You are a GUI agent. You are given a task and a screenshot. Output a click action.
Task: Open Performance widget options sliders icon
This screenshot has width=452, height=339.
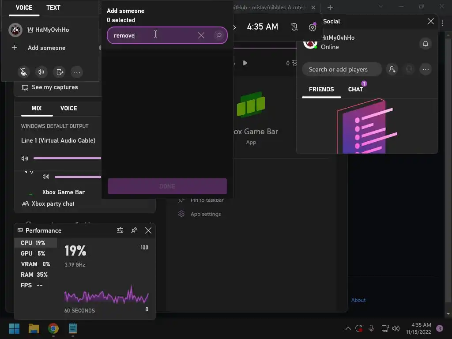120,230
